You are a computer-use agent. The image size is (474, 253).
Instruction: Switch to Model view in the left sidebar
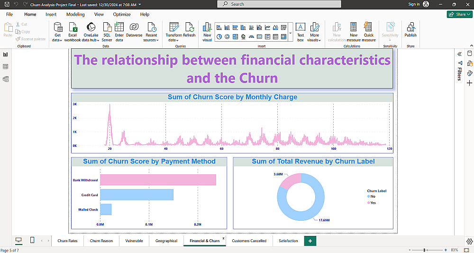point(5,79)
